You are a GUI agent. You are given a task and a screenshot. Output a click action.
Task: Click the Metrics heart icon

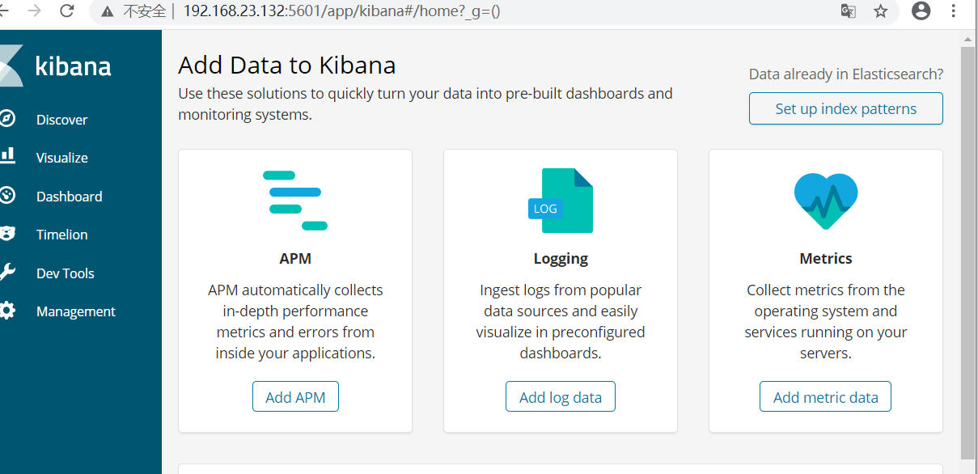826,201
